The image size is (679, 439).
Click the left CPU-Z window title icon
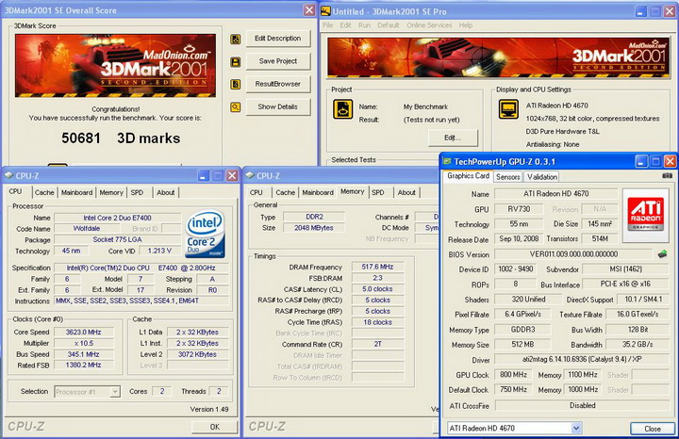(x=8, y=175)
